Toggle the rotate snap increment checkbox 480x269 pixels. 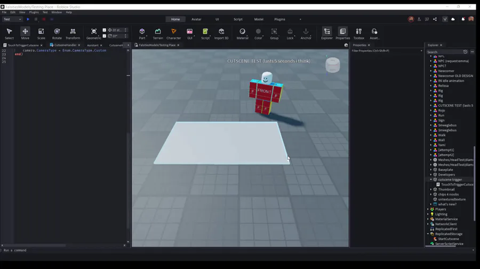tap(105, 36)
